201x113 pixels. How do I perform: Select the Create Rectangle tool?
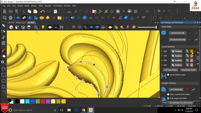click(x=3, y=75)
